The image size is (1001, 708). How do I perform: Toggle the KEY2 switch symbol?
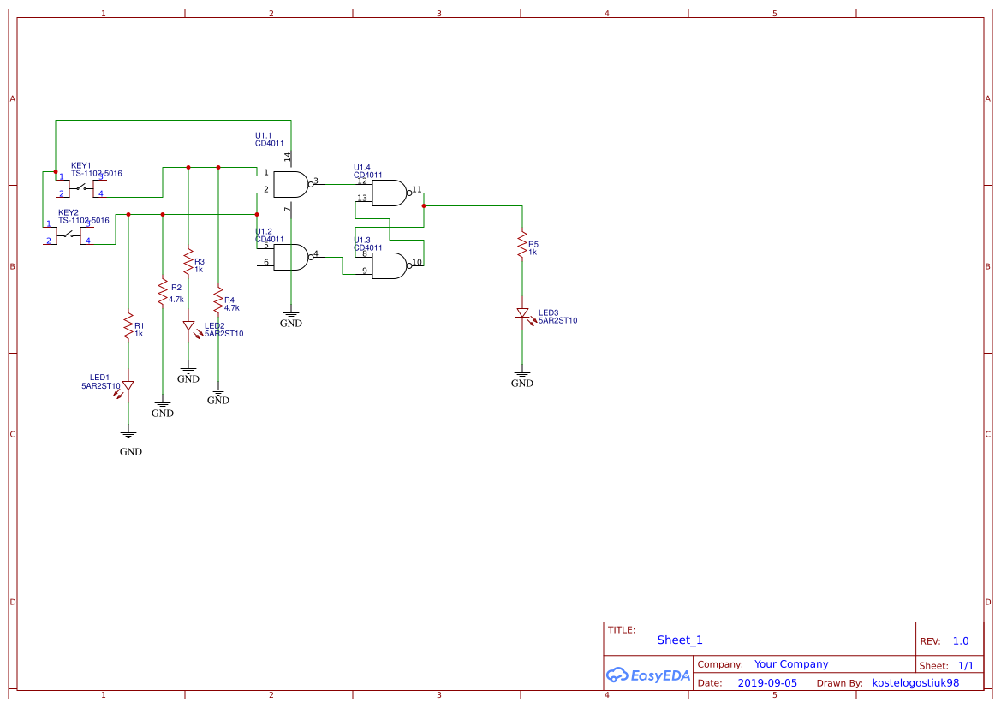(69, 235)
